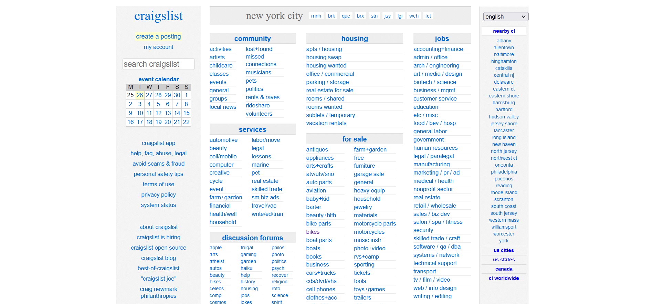Open best-of-craigslist page
Image resolution: width=653 pixels, height=304 pixels.
[158, 268]
